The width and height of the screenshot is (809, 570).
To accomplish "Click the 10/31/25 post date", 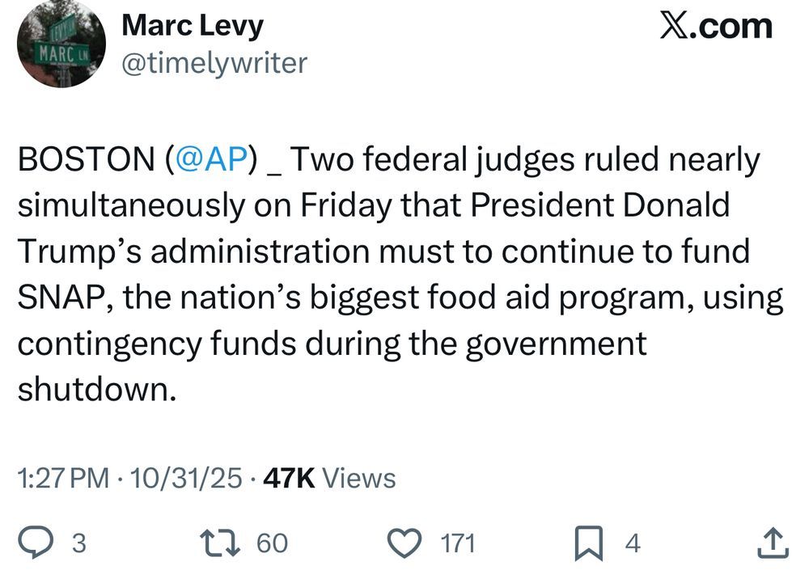I will click(x=186, y=478).
